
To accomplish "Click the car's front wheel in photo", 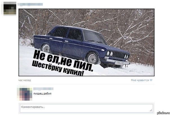I will point(93,58).
